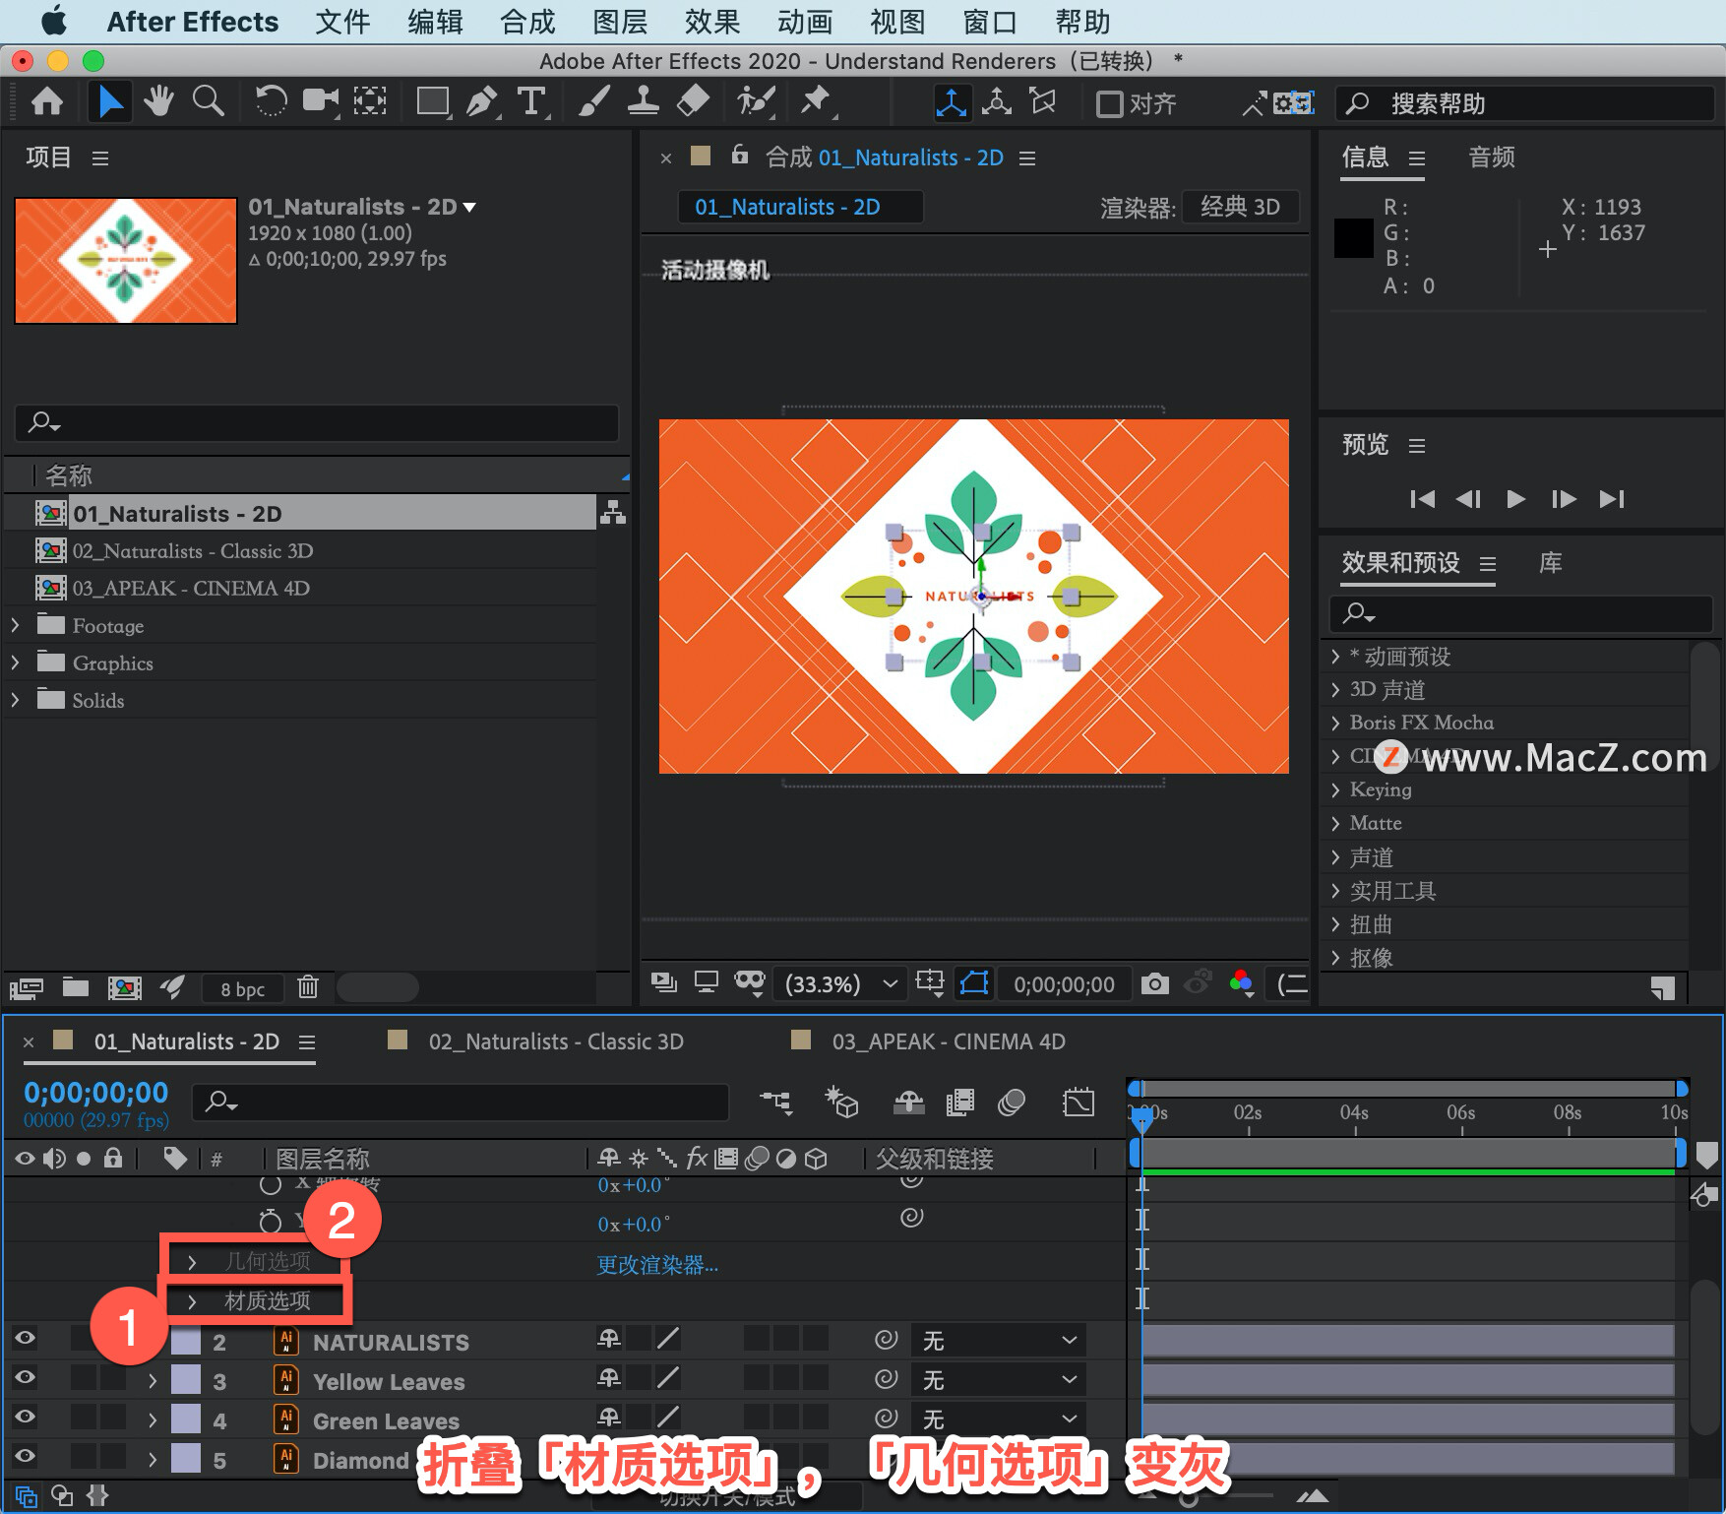Screen dimensions: 1726x1514
Task: Toggle the Snapping checkbox (对齐)
Action: coord(1110,103)
